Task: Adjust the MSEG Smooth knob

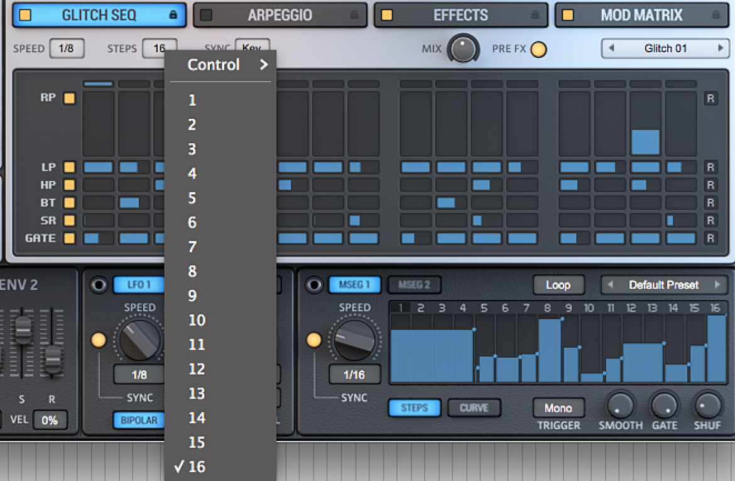Action: tap(620, 406)
